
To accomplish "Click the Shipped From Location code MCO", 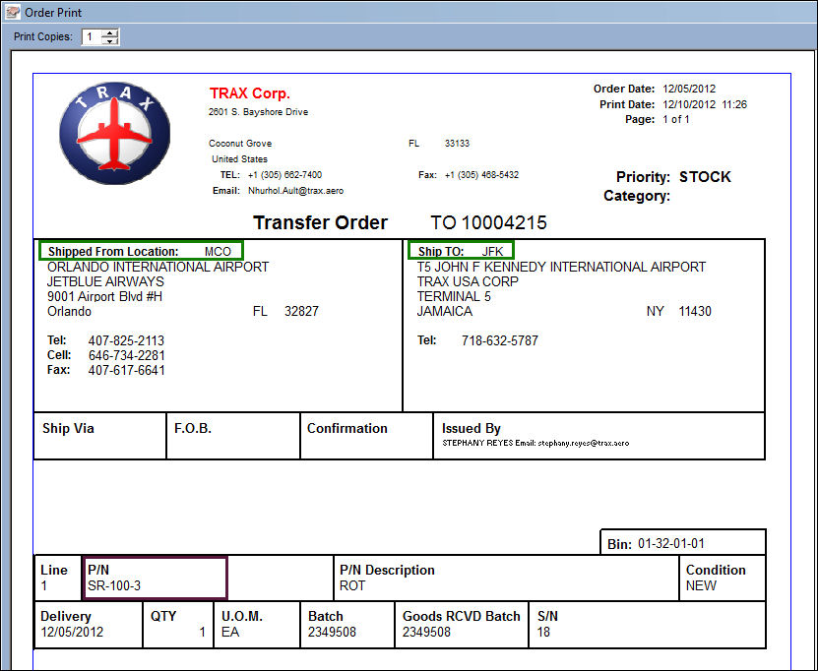I will click(218, 251).
